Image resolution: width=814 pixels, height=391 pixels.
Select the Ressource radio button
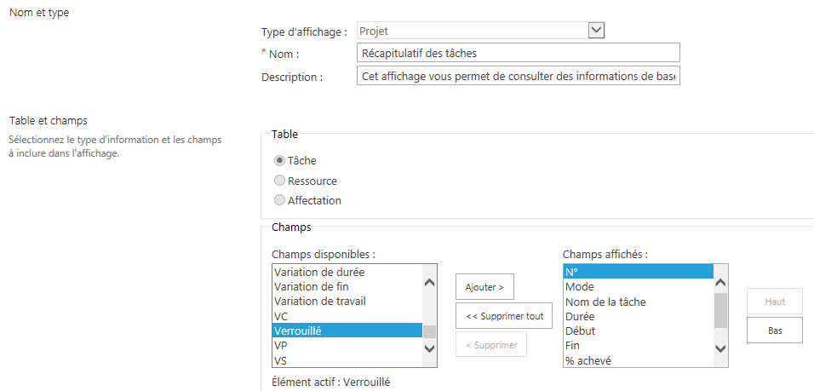pos(279,181)
